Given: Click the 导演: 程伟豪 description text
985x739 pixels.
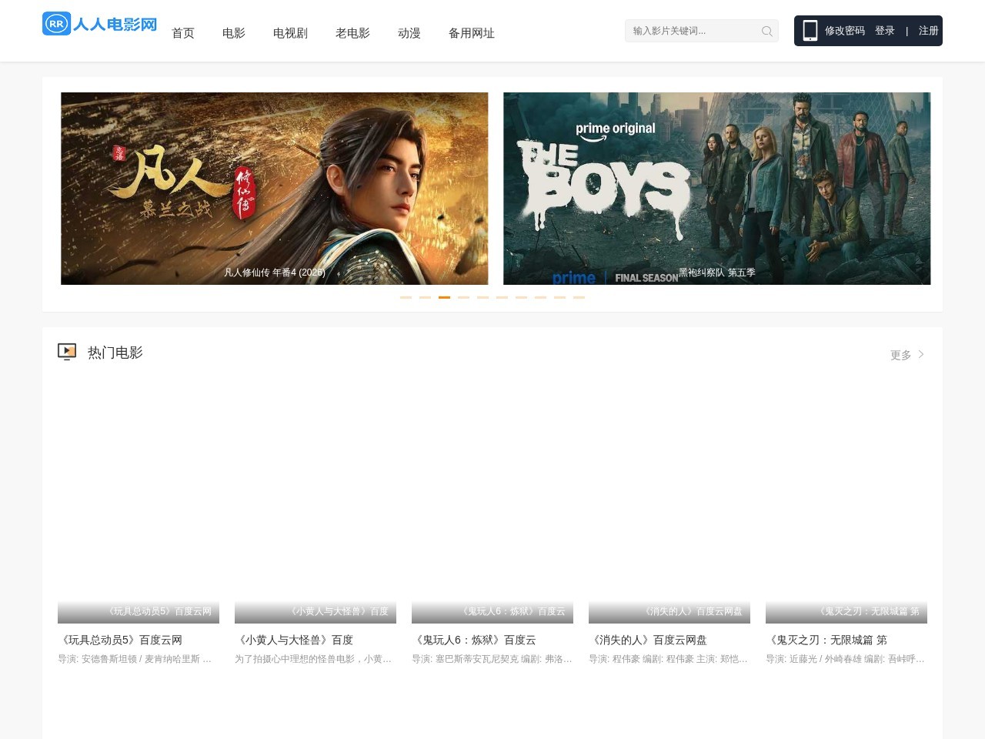Looking at the screenshot, I should click(669, 659).
